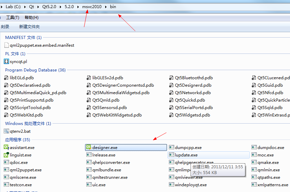The height and width of the screenshot is (192, 290).
Task: Click the 新建文件夹 toolbar button
Action: (29, 26)
